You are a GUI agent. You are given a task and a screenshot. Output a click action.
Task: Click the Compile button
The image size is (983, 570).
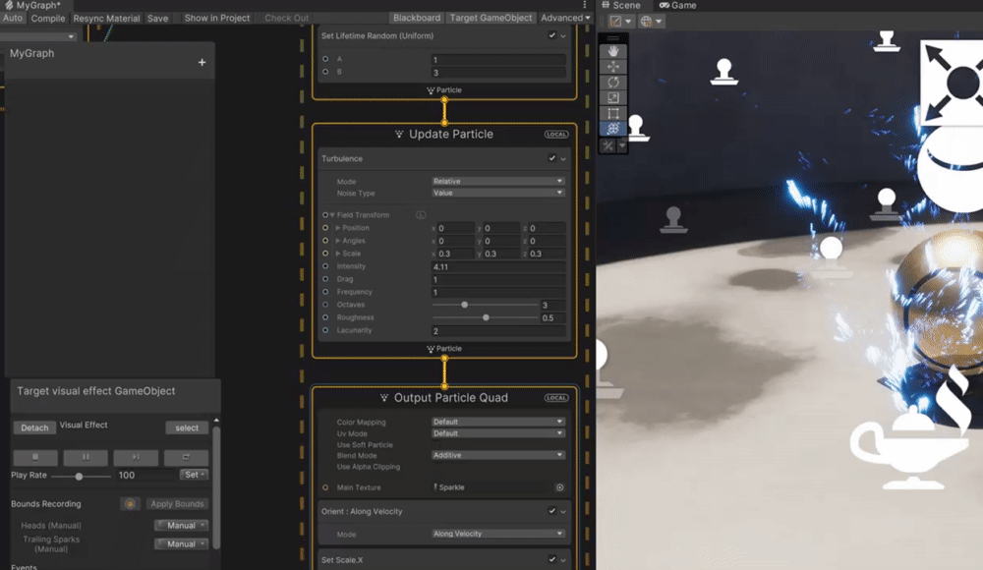coord(47,17)
